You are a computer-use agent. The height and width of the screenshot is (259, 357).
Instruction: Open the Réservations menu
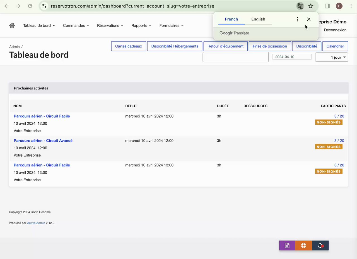[110, 25]
